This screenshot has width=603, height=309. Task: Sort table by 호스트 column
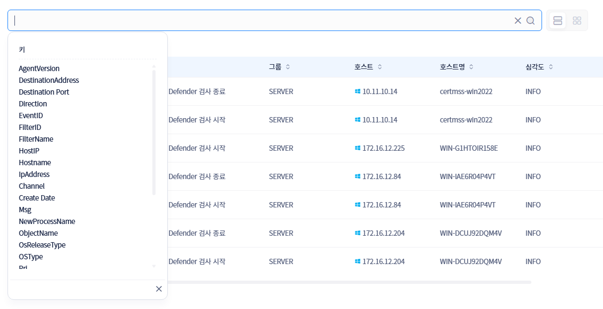pyautogui.click(x=380, y=67)
